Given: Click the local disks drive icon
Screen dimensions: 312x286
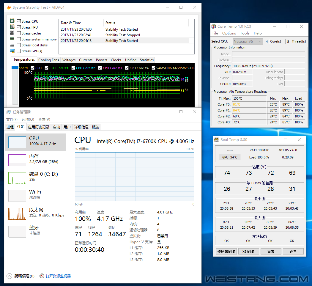Looking at the screenshot, I should (x=12, y=45).
